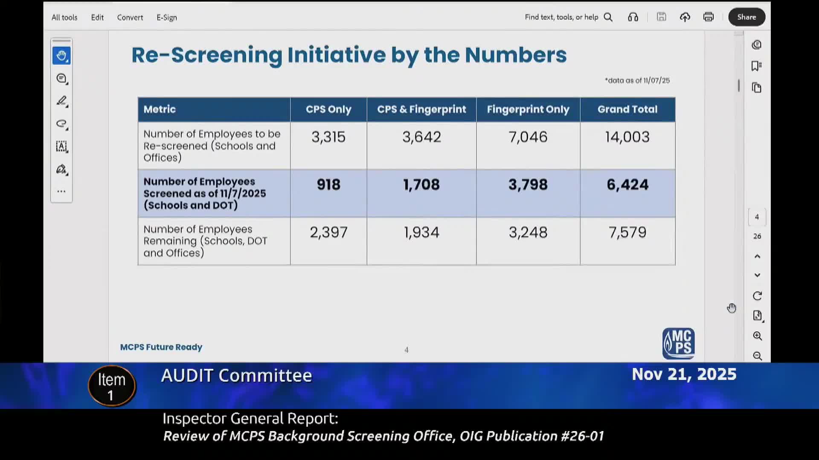Select the freehand Draw tool

(x=62, y=124)
